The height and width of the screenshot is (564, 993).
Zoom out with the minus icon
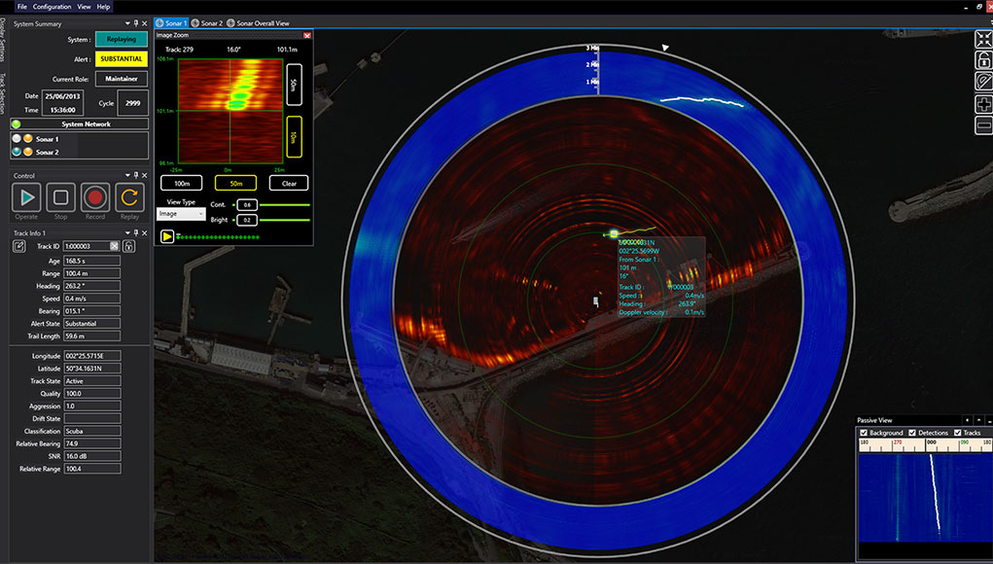pyautogui.click(x=983, y=125)
